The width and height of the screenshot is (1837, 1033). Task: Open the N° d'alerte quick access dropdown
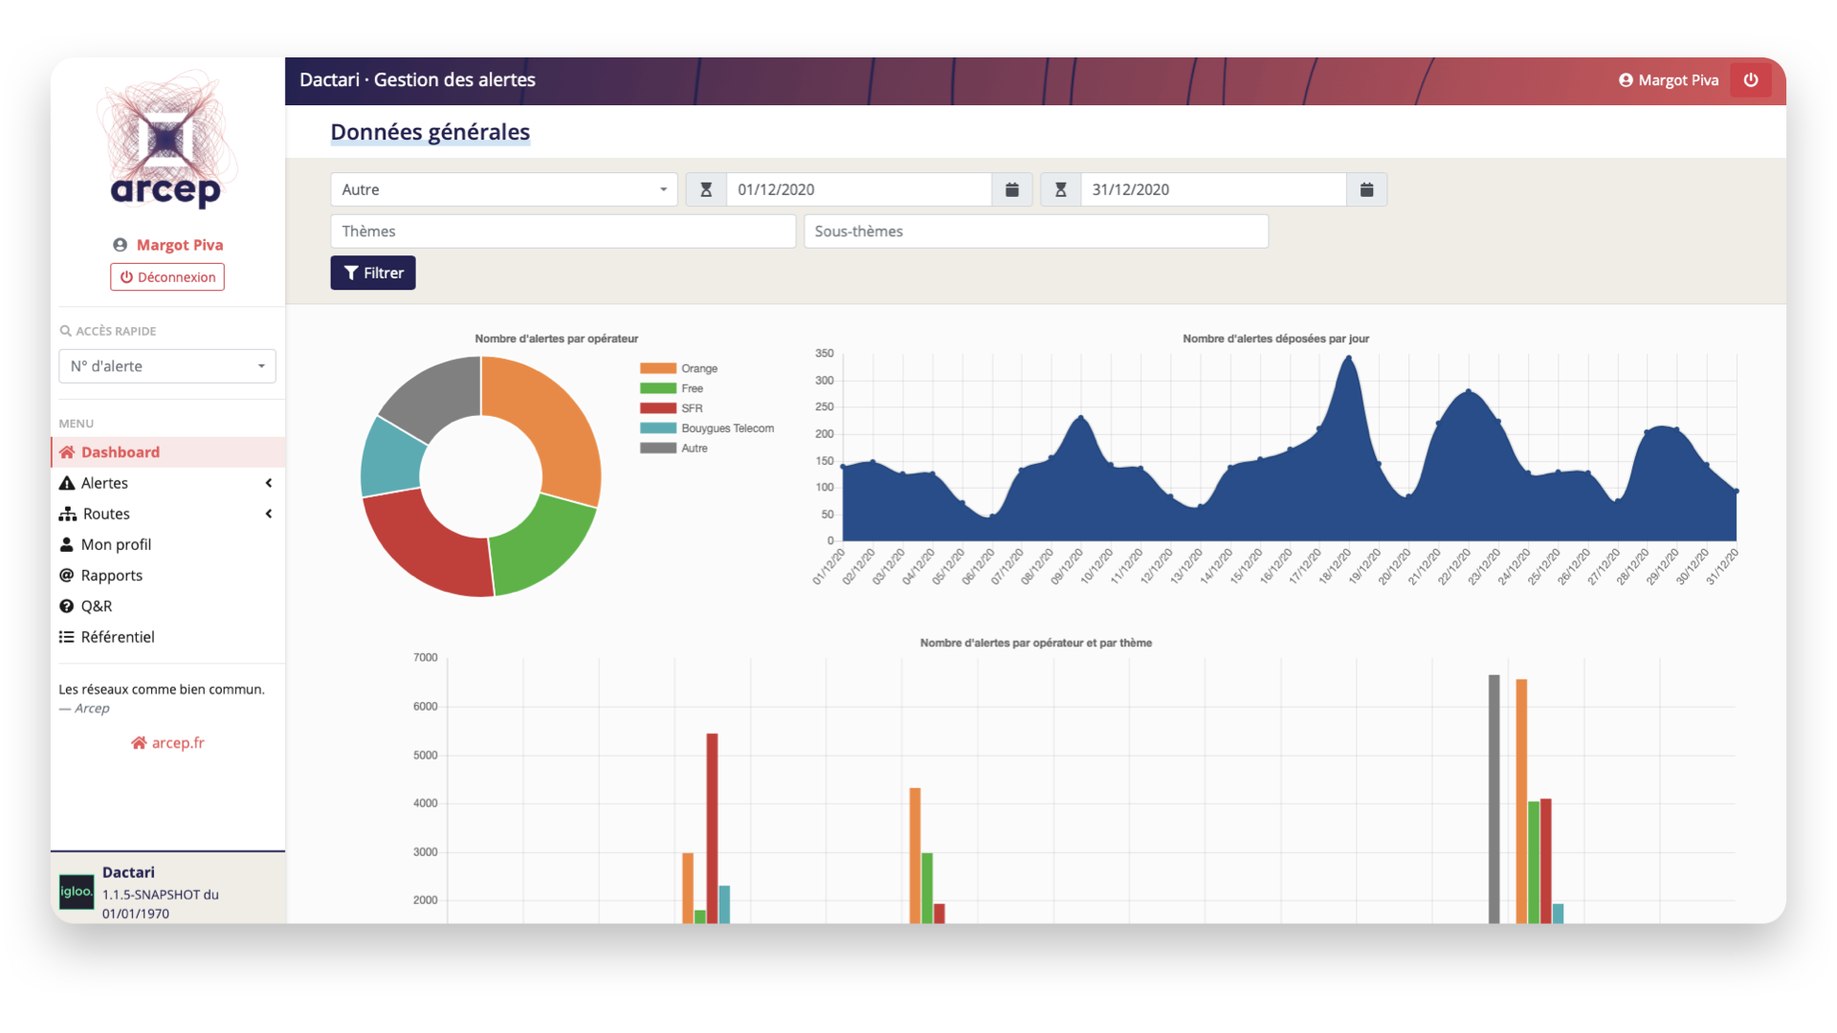[x=166, y=366]
